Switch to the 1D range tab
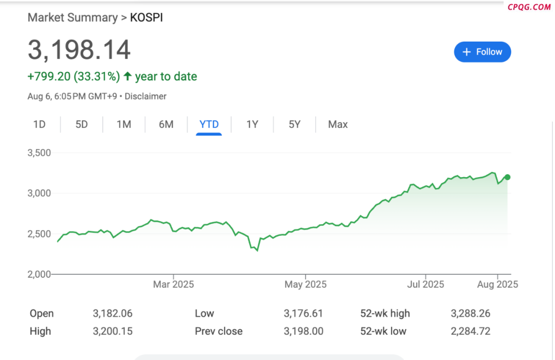Image resolution: width=555 pixels, height=360 pixels. click(x=39, y=124)
